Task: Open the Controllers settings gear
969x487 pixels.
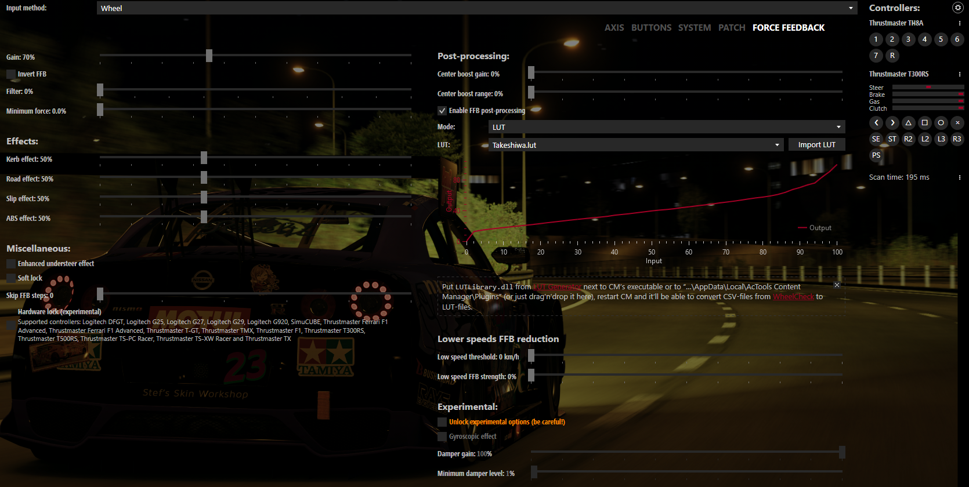Action: click(957, 8)
